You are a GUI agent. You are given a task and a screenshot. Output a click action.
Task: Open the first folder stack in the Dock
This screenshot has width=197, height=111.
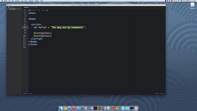[x=123, y=108]
